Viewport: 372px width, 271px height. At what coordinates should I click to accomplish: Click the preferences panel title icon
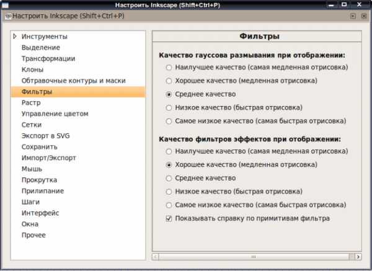[x=8, y=16]
